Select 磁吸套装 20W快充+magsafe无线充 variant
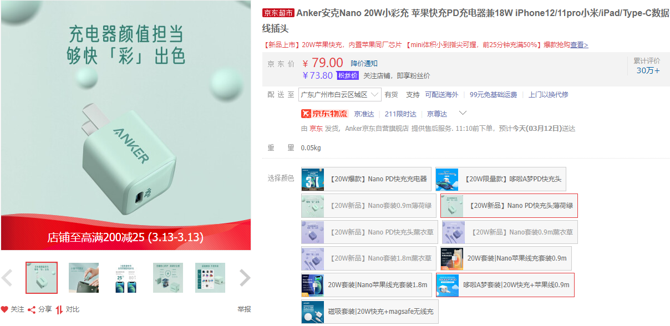The height and width of the screenshot is (326, 670). tap(369, 312)
